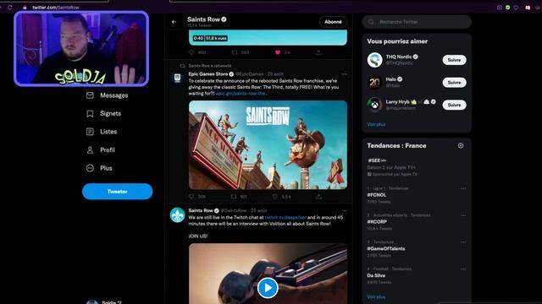This screenshot has width=542, height=304.
Task: Open more options for Da Silva trend
Action: (463, 269)
